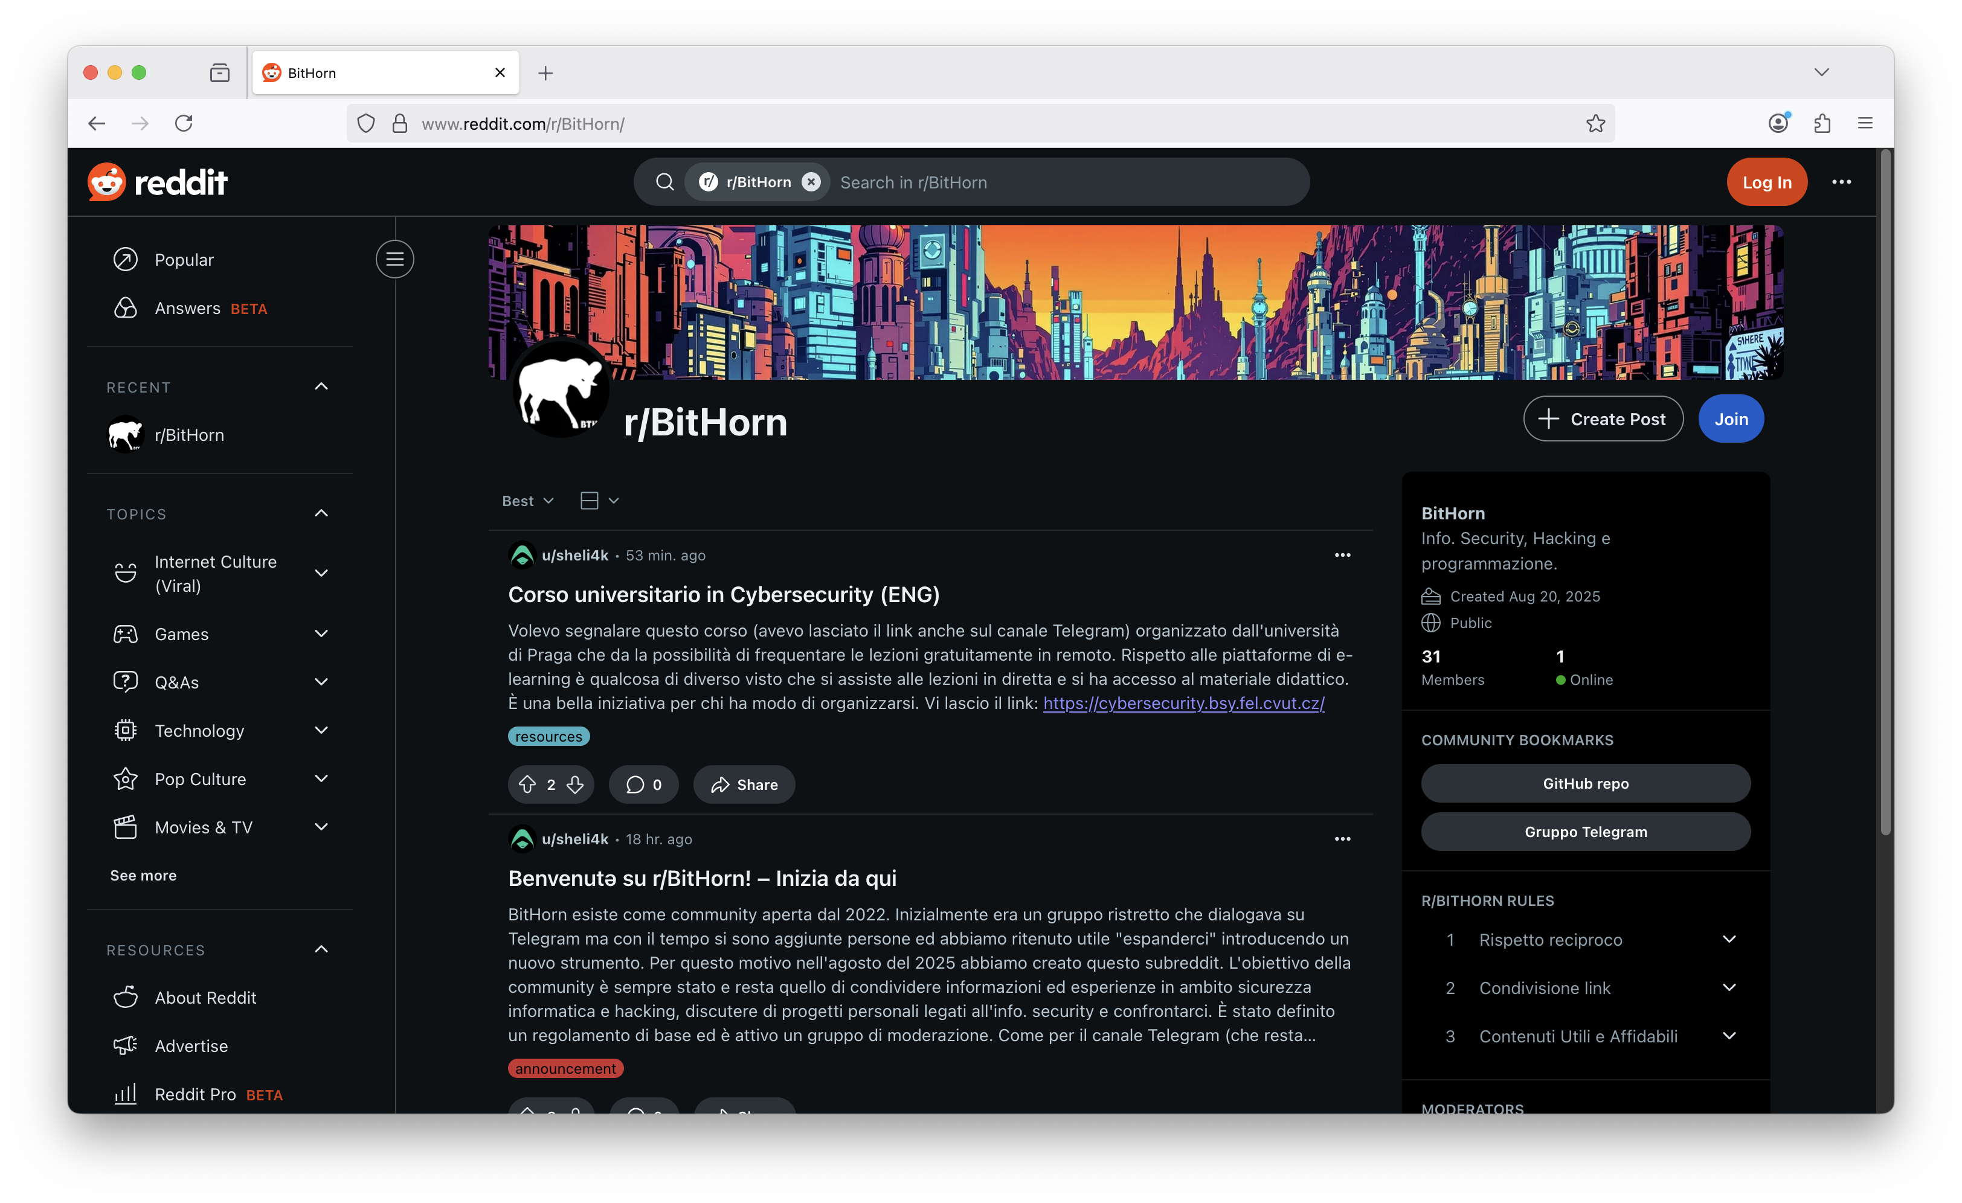Click the page vertical scrollbar
Image resolution: width=1962 pixels, height=1203 pixels.
1885,493
